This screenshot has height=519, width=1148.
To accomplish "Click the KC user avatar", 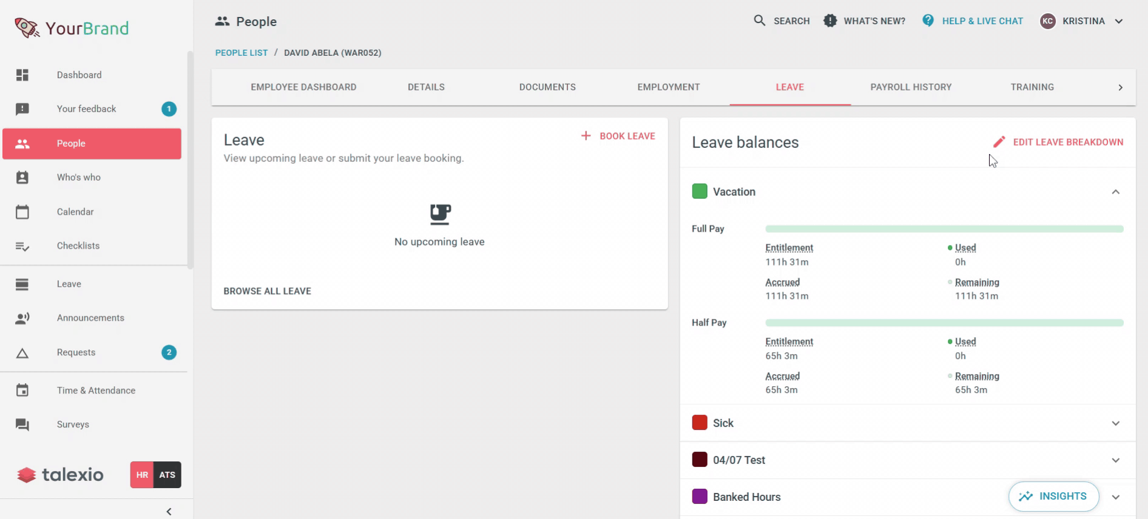I will [1048, 21].
